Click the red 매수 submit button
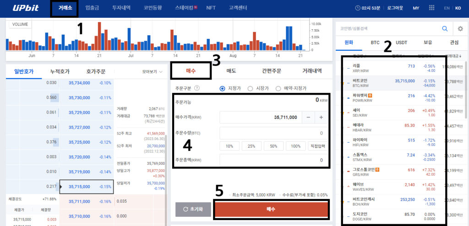Image resolution: width=469 pixels, height=226 pixels. click(271, 209)
